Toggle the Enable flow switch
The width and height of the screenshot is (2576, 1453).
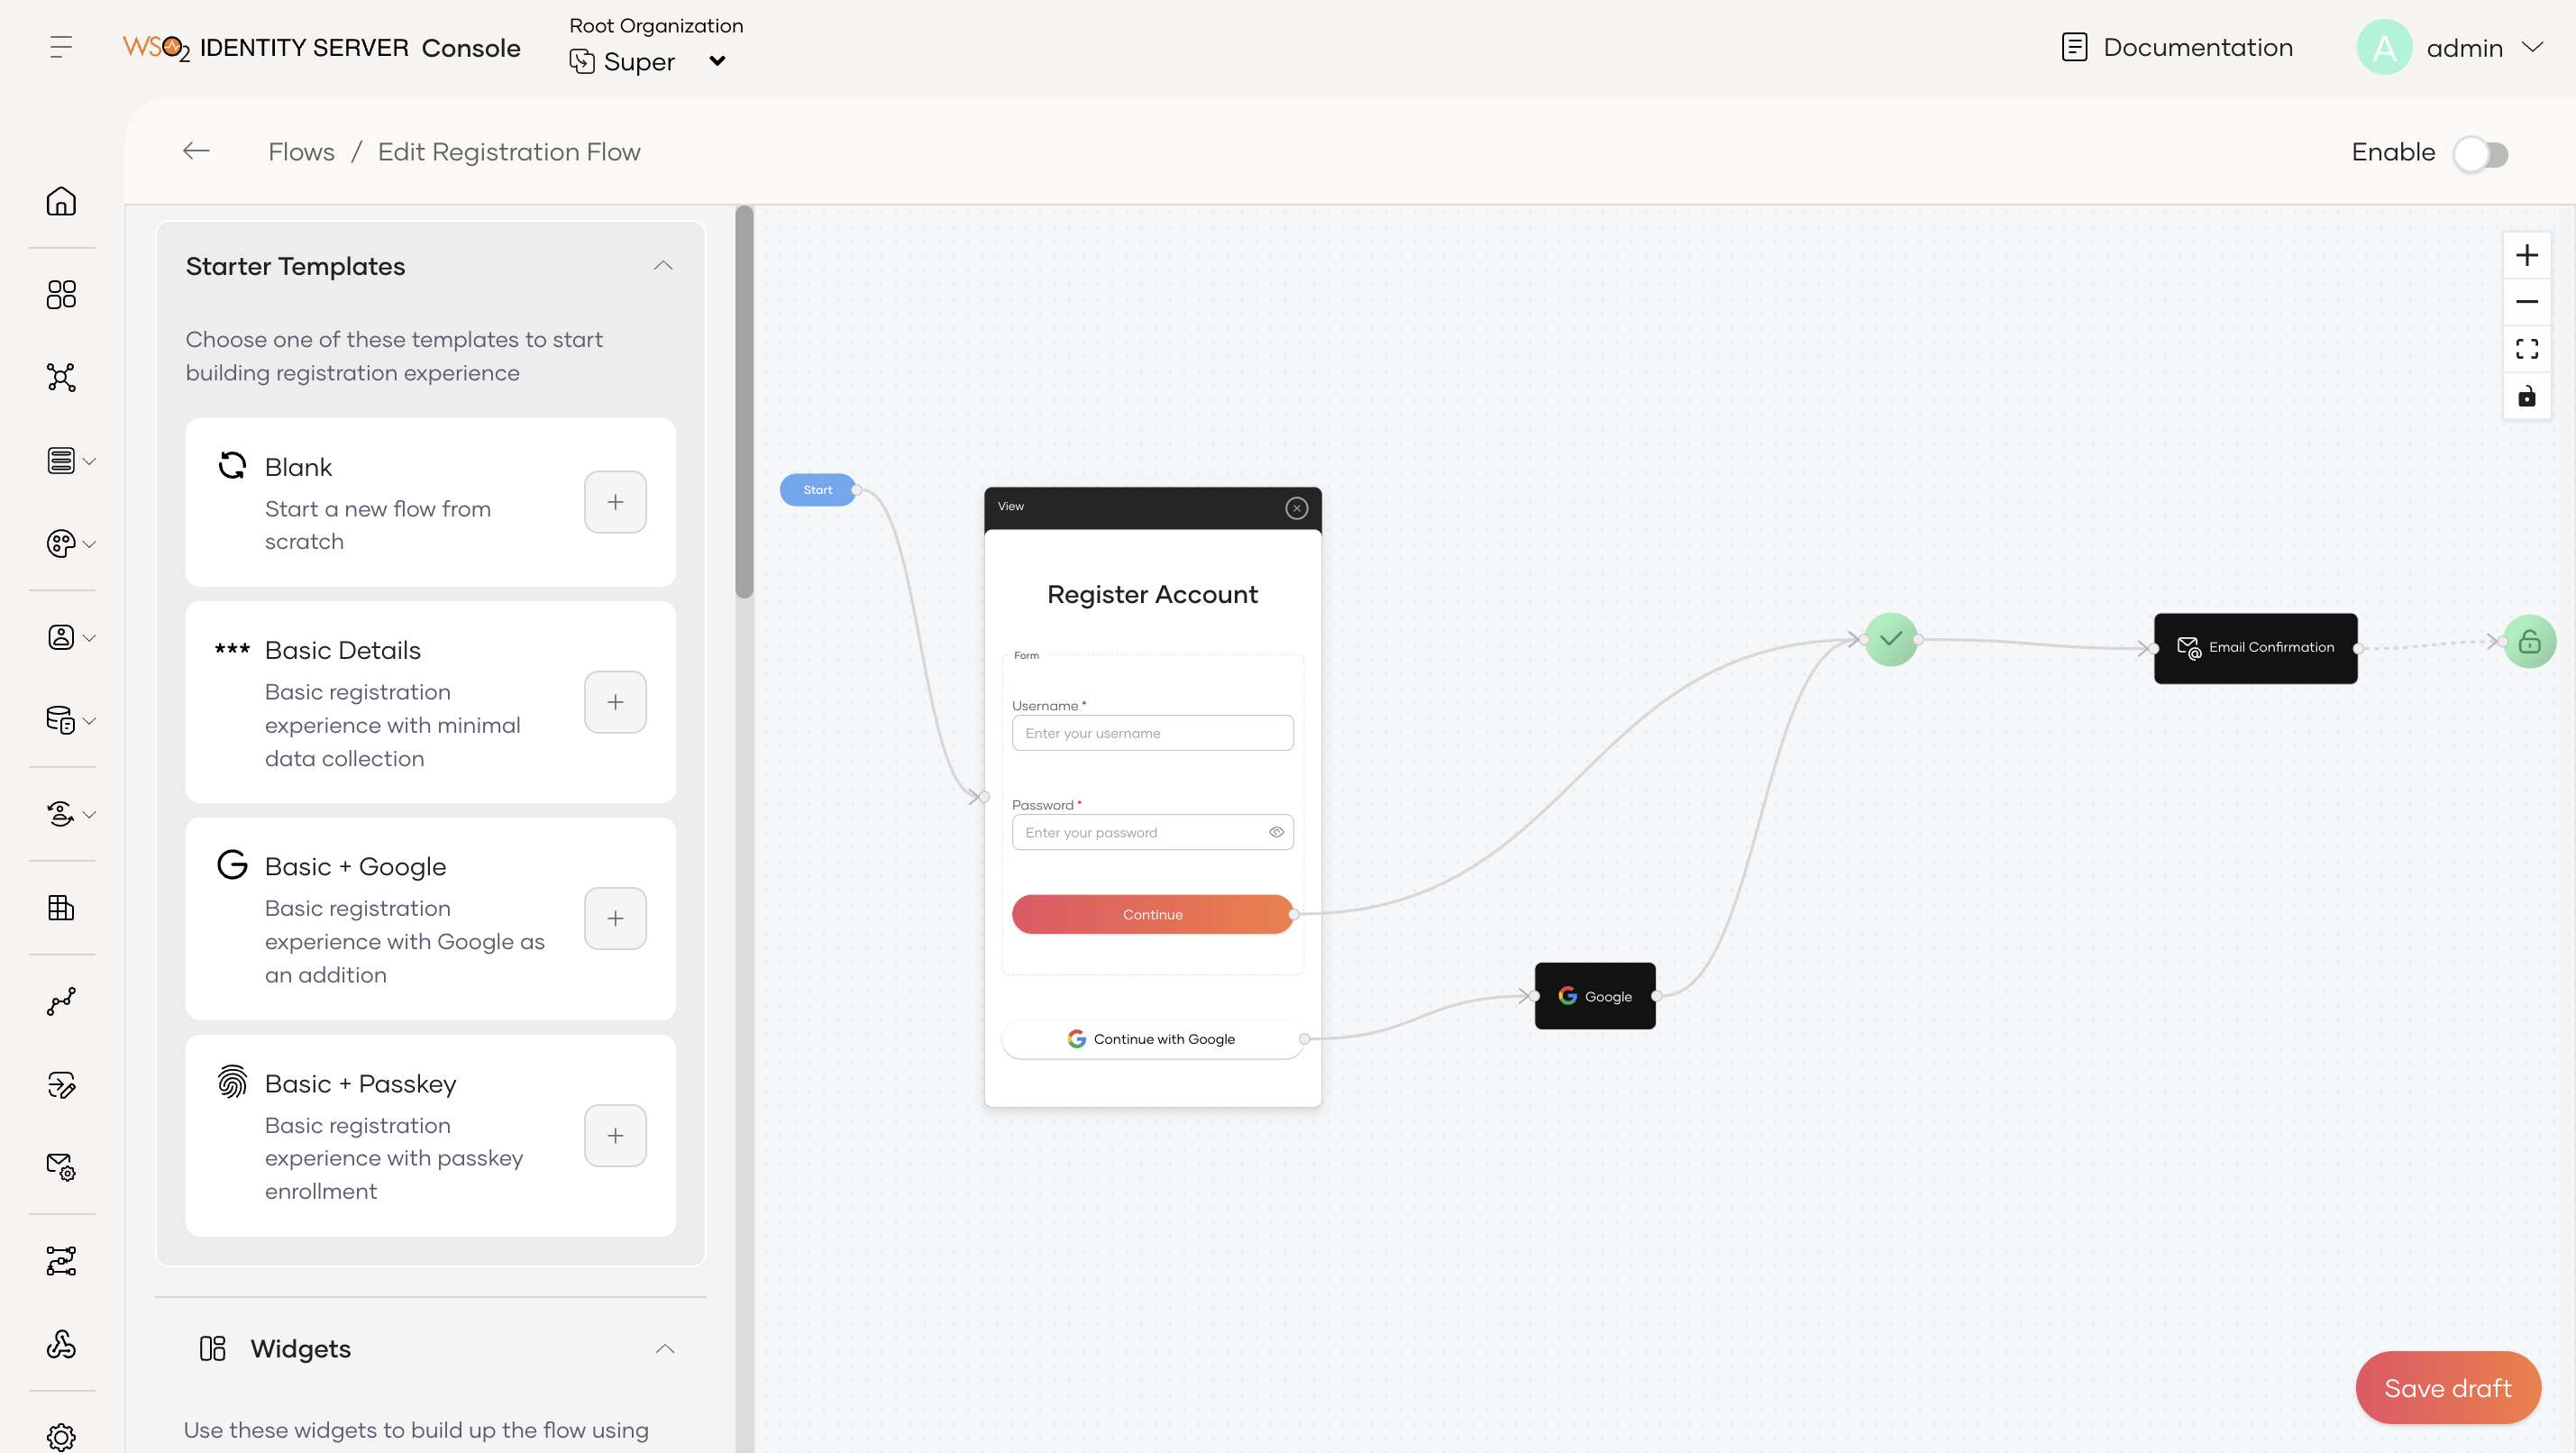coord(2481,154)
